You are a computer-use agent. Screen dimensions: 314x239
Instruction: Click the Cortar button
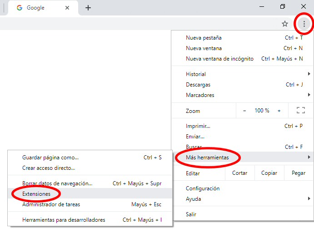pyautogui.click(x=239, y=173)
